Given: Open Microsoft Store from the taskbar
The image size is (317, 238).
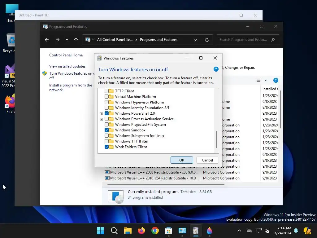Looking at the screenshot, I should tap(169, 231).
